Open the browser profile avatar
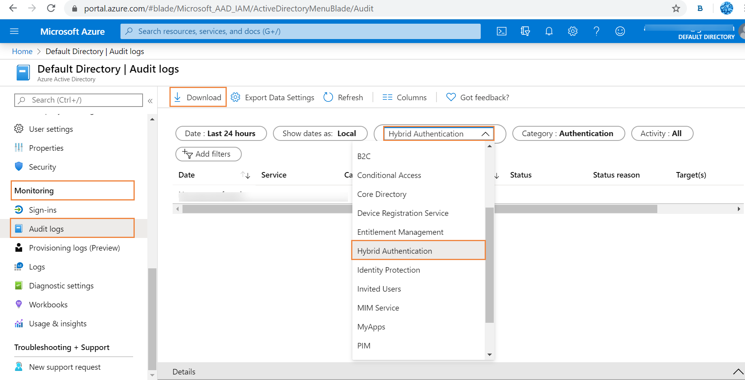This screenshot has height=380, width=745. pyautogui.click(x=726, y=8)
